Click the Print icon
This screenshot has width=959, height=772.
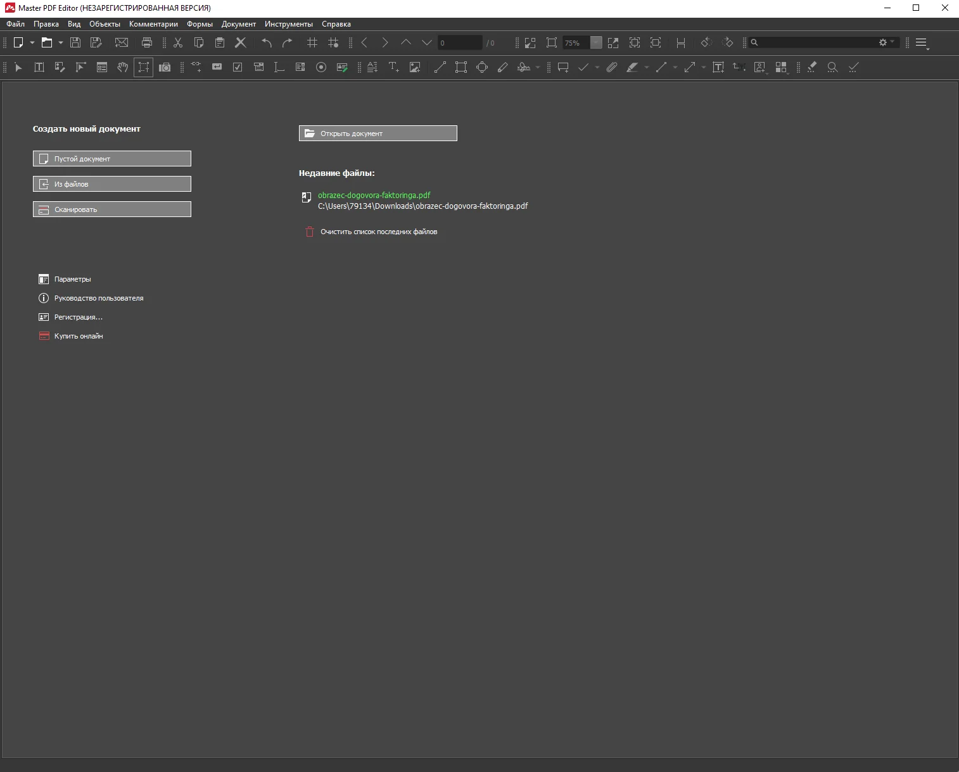pyautogui.click(x=147, y=42)
